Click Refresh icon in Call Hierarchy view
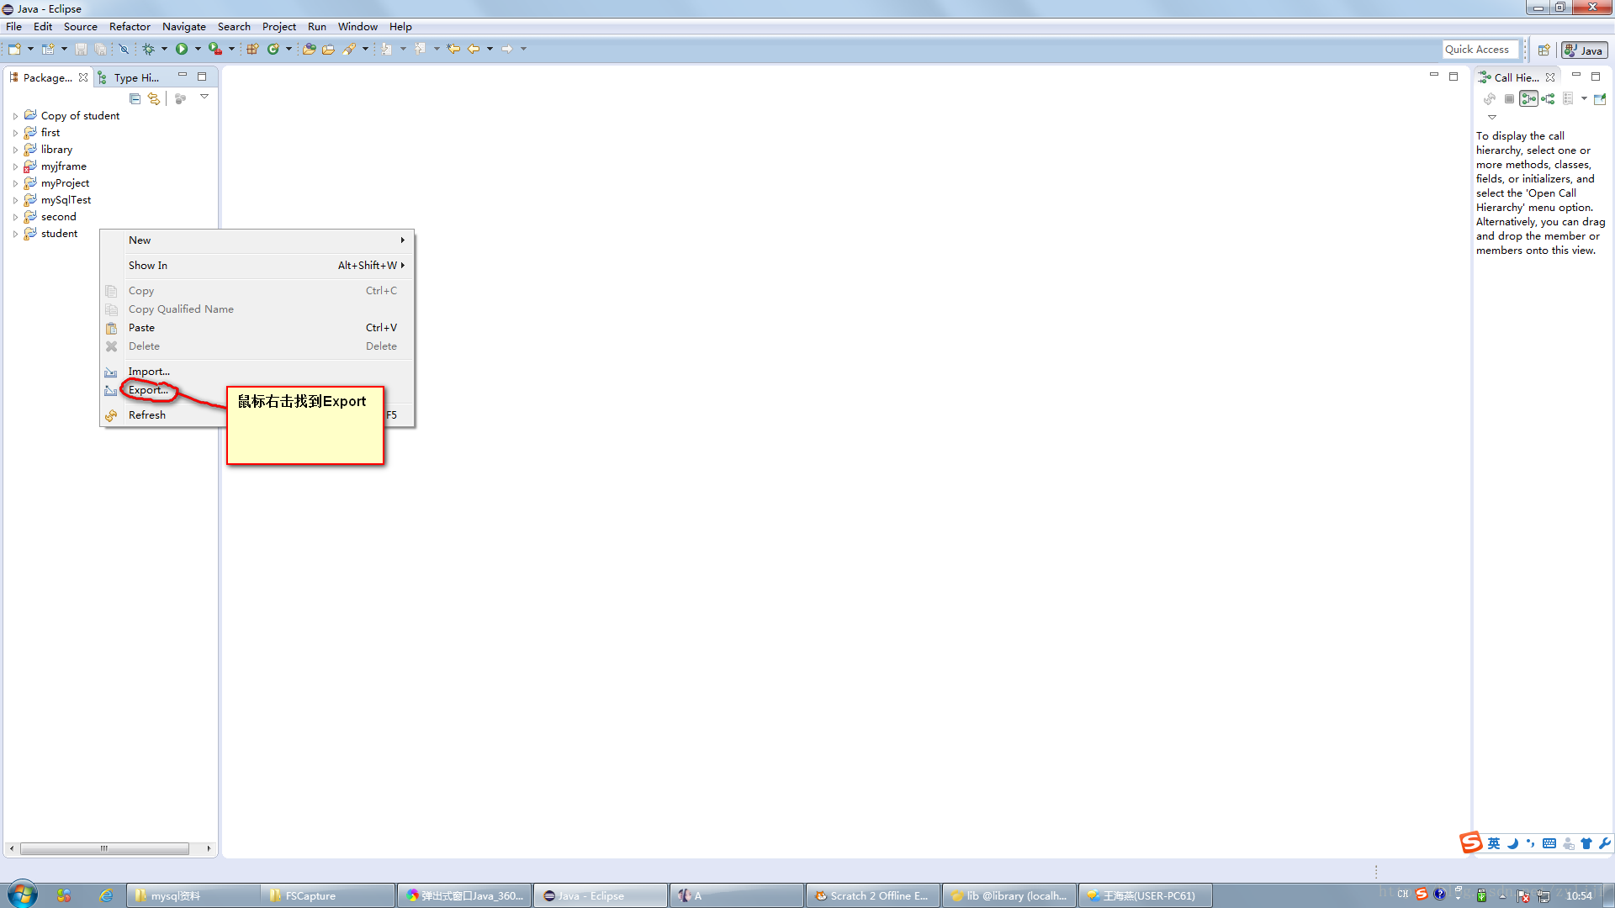This screenshot has height=908, width=1615. coord(1489,98)
